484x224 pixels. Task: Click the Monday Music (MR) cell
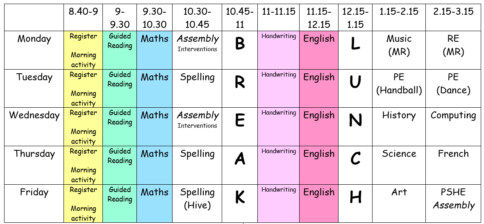(399, 50)
